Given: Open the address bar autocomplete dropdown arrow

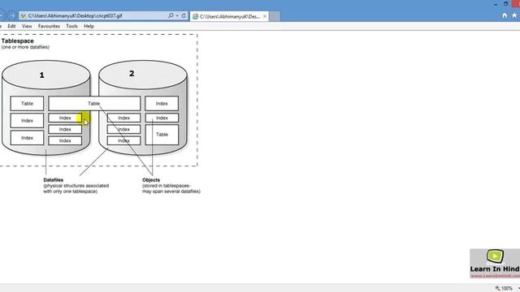Looking at the screenshot, I should pos(177,15).
